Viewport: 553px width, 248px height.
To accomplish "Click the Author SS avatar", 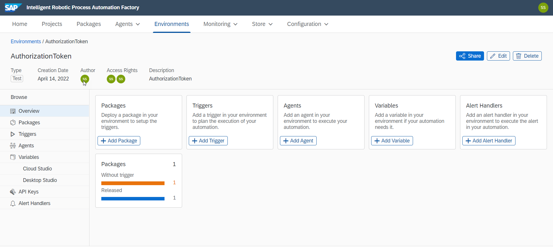I will click(x=85, y=79).
